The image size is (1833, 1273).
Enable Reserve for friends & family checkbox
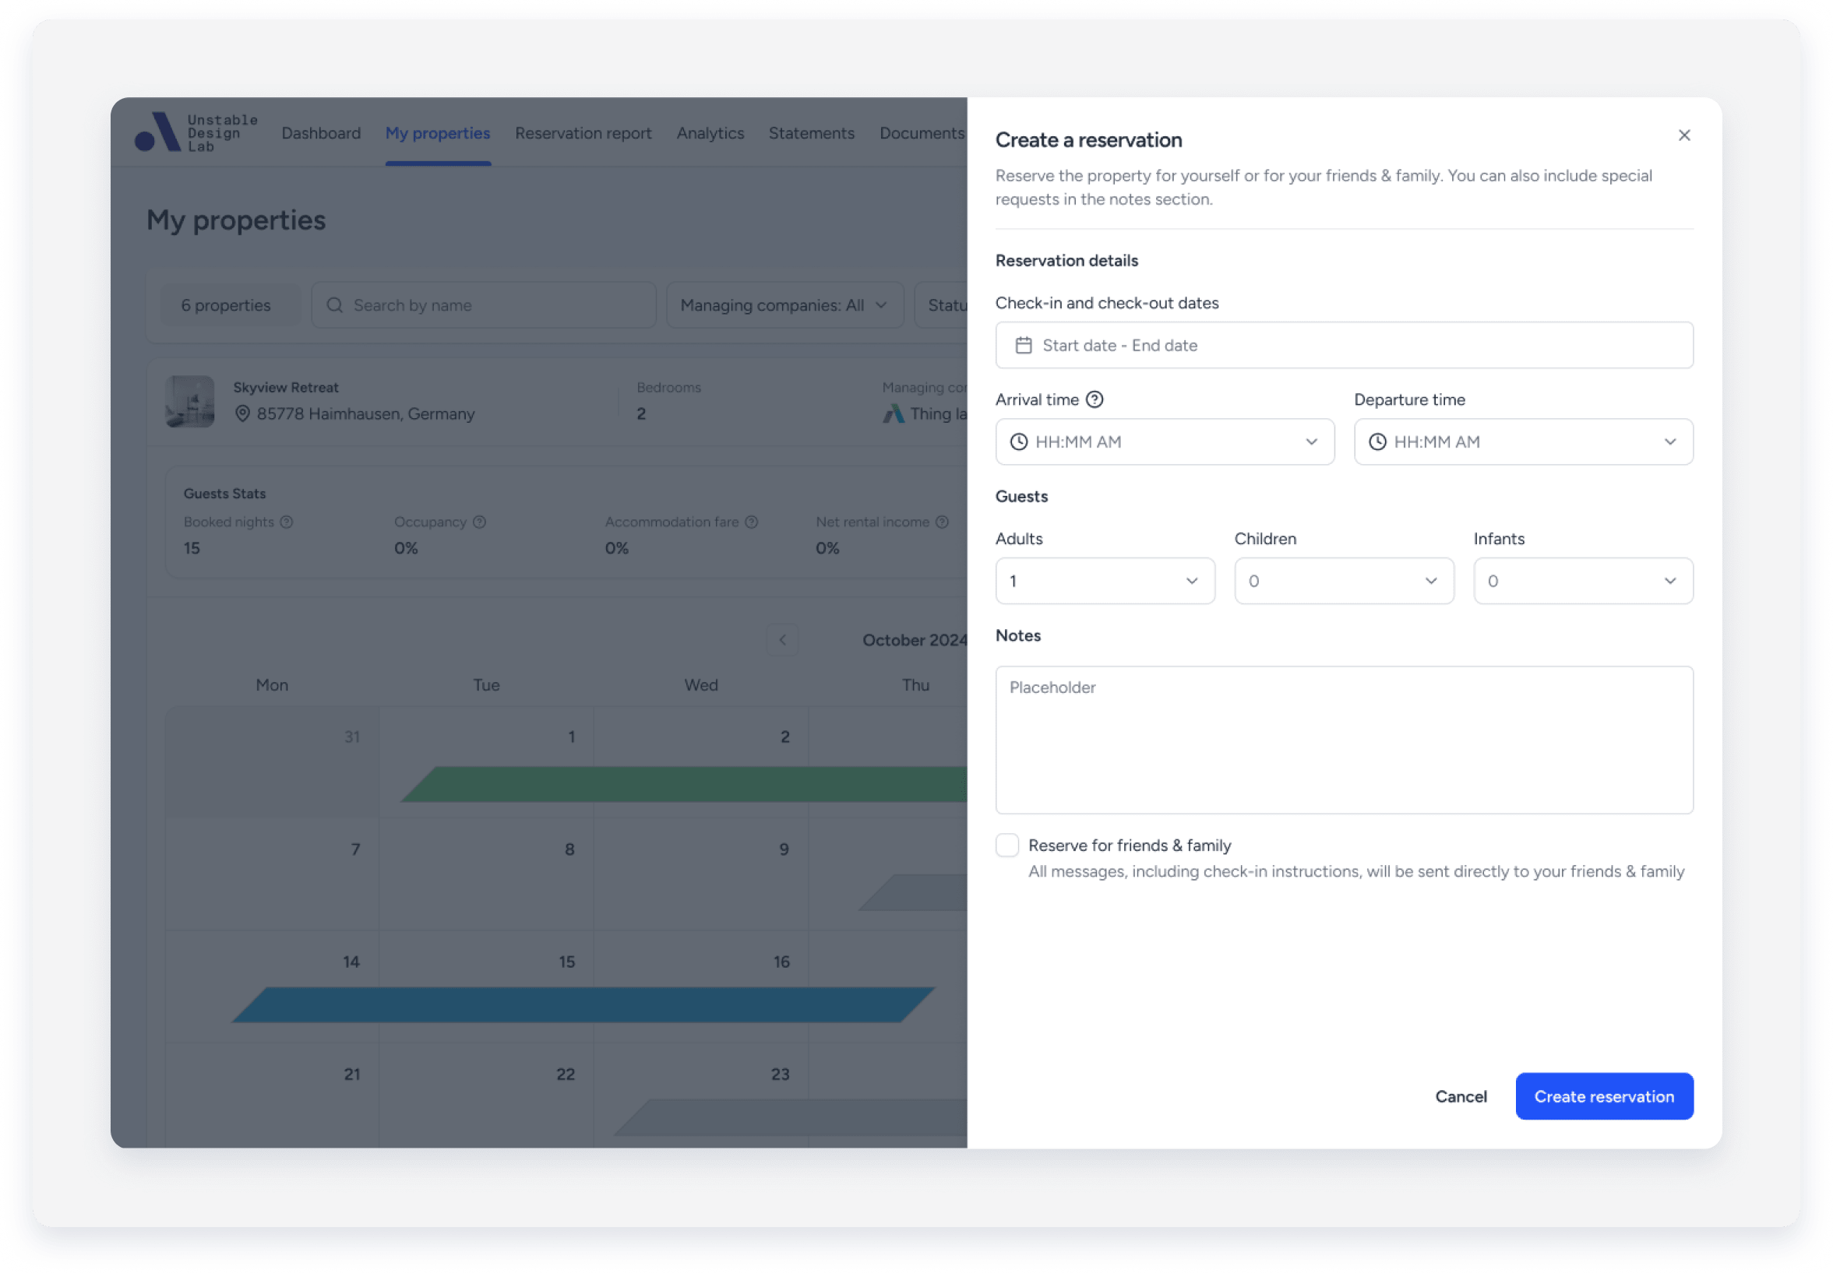tap(1007, 845)
